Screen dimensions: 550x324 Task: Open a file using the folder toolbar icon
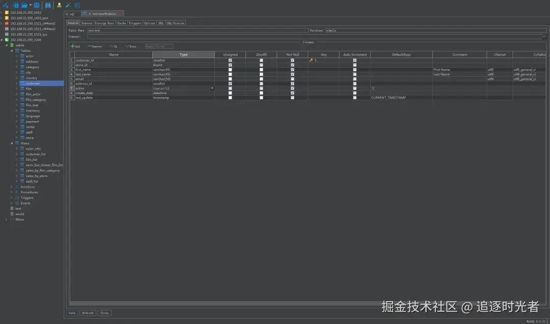click(23, 4)
